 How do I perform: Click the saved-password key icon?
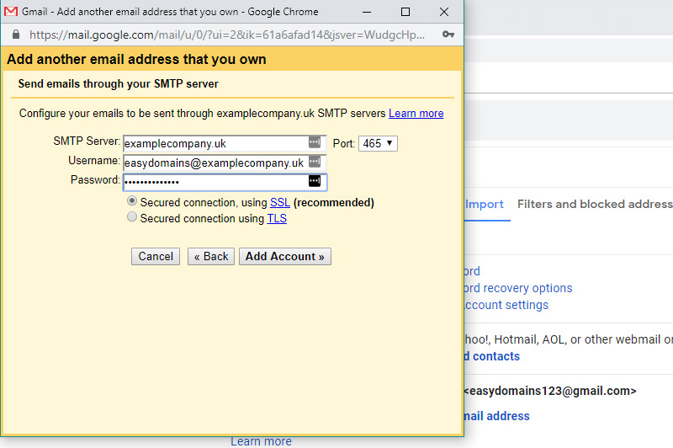click(x=448, y=35)
